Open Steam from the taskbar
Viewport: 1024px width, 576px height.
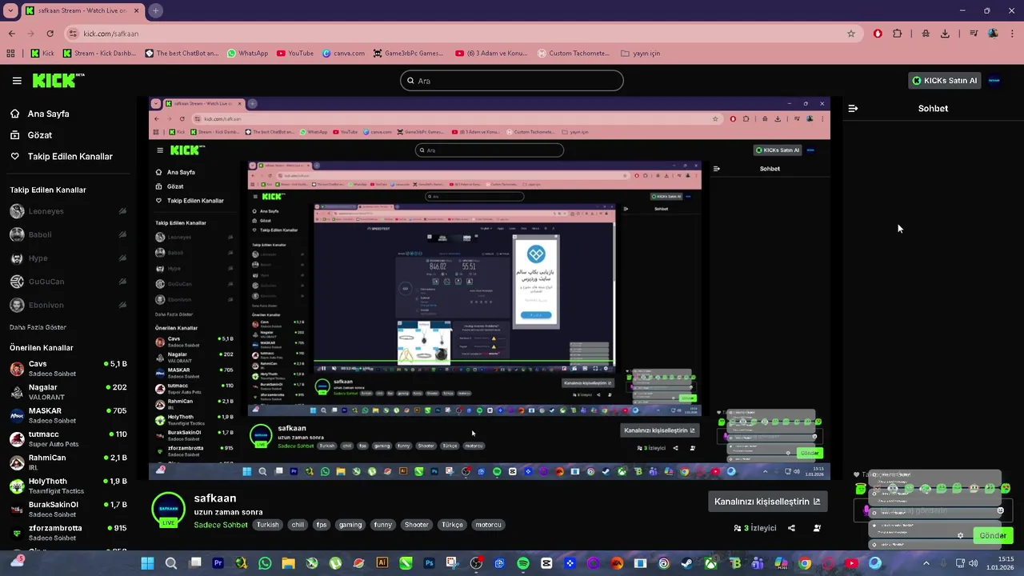coord(687,563)
